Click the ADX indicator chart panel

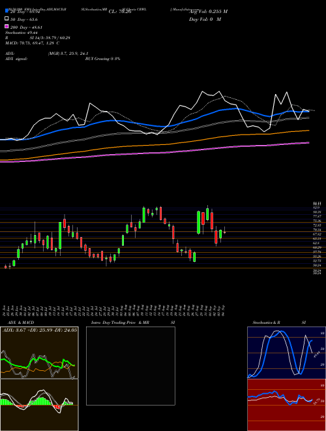39,353
